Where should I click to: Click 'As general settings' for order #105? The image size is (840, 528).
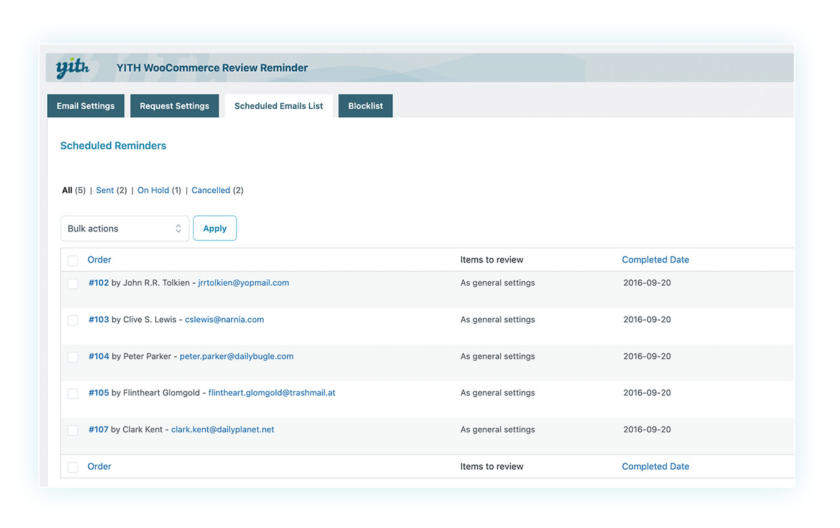(x=498, y=392)
